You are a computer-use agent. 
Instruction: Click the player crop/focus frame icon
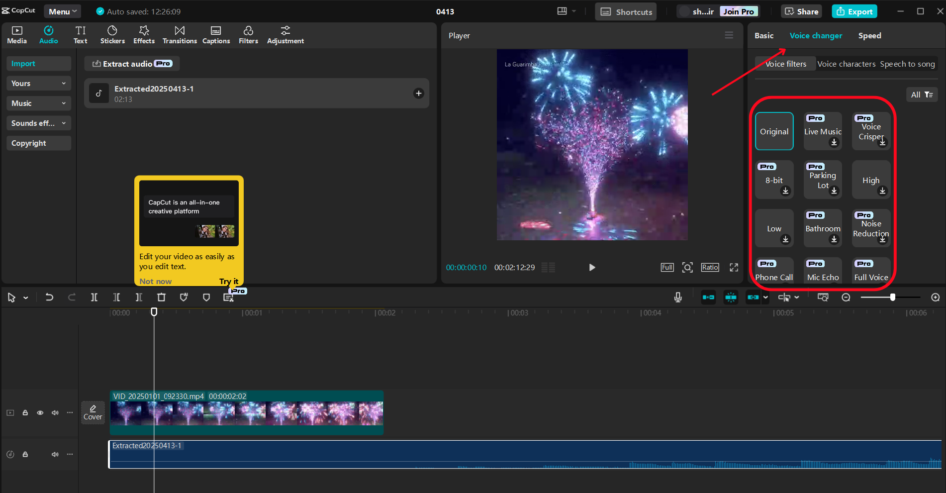pyautogui.click(x=687, y=267)
